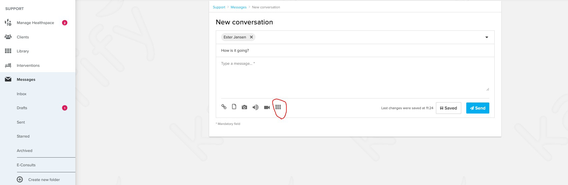This screenshot has width=568, height=185.
Task: Open library grid icon in message toolbar
Action: click(x=278, y=107)
